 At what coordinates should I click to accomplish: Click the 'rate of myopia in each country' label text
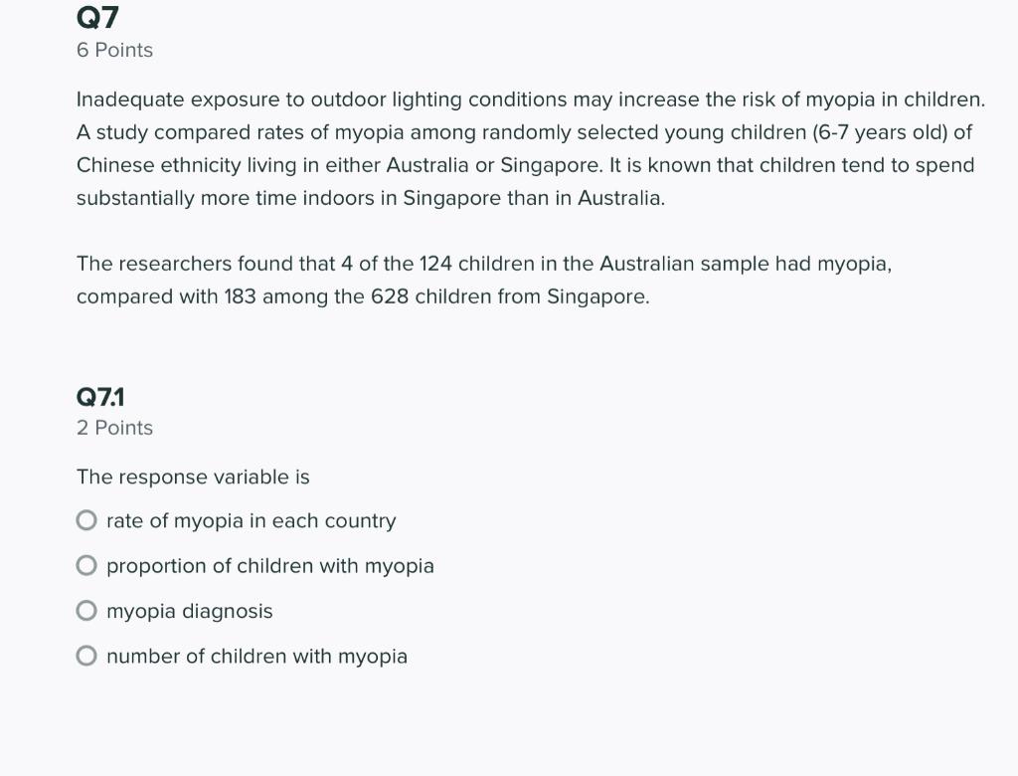point(251,521)
